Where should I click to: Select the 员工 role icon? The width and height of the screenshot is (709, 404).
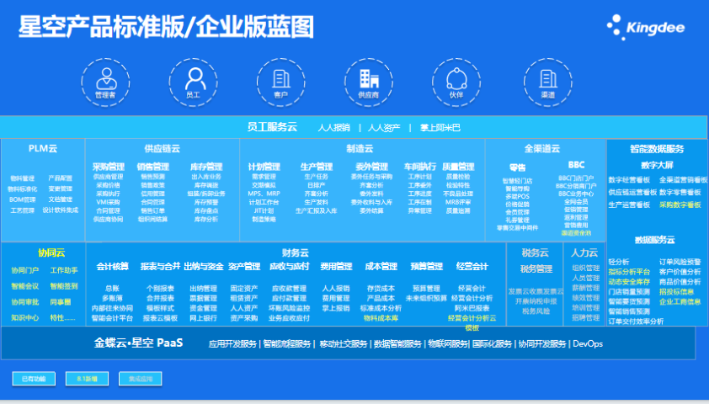point(193,82)
